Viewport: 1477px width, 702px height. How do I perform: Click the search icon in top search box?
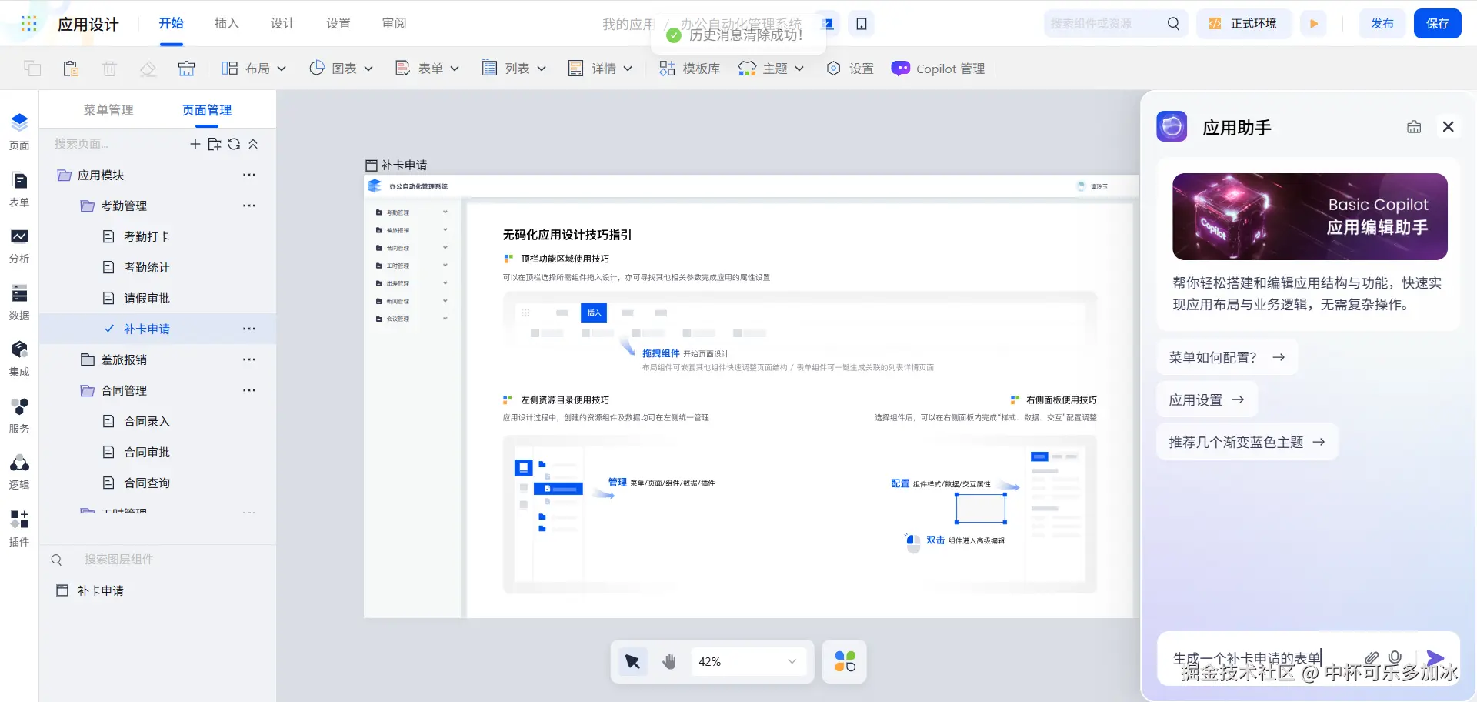point(1173,24)
